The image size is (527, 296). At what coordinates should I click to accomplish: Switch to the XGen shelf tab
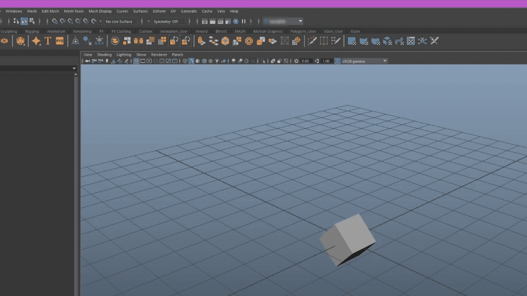(x=355, y=31)
